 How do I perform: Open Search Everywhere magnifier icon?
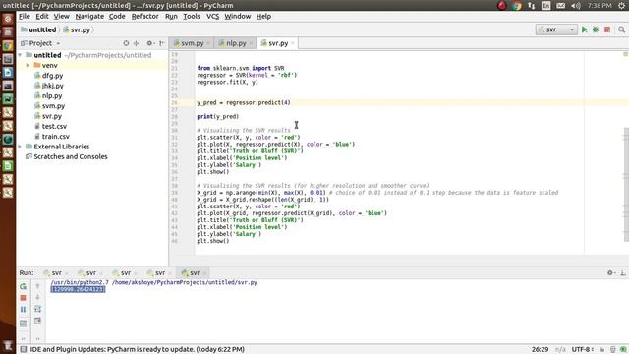pos(621,29)
